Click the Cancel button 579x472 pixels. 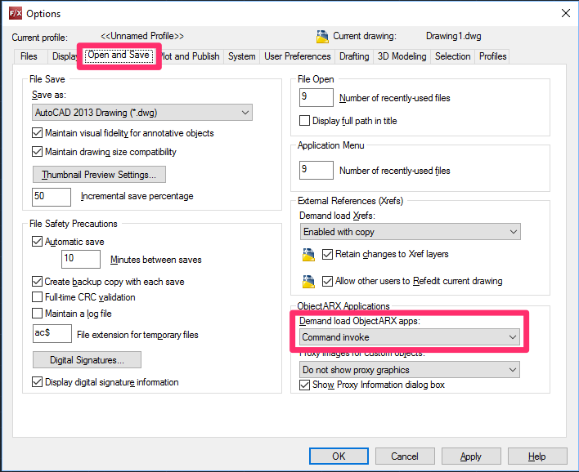tap(405, 456)
